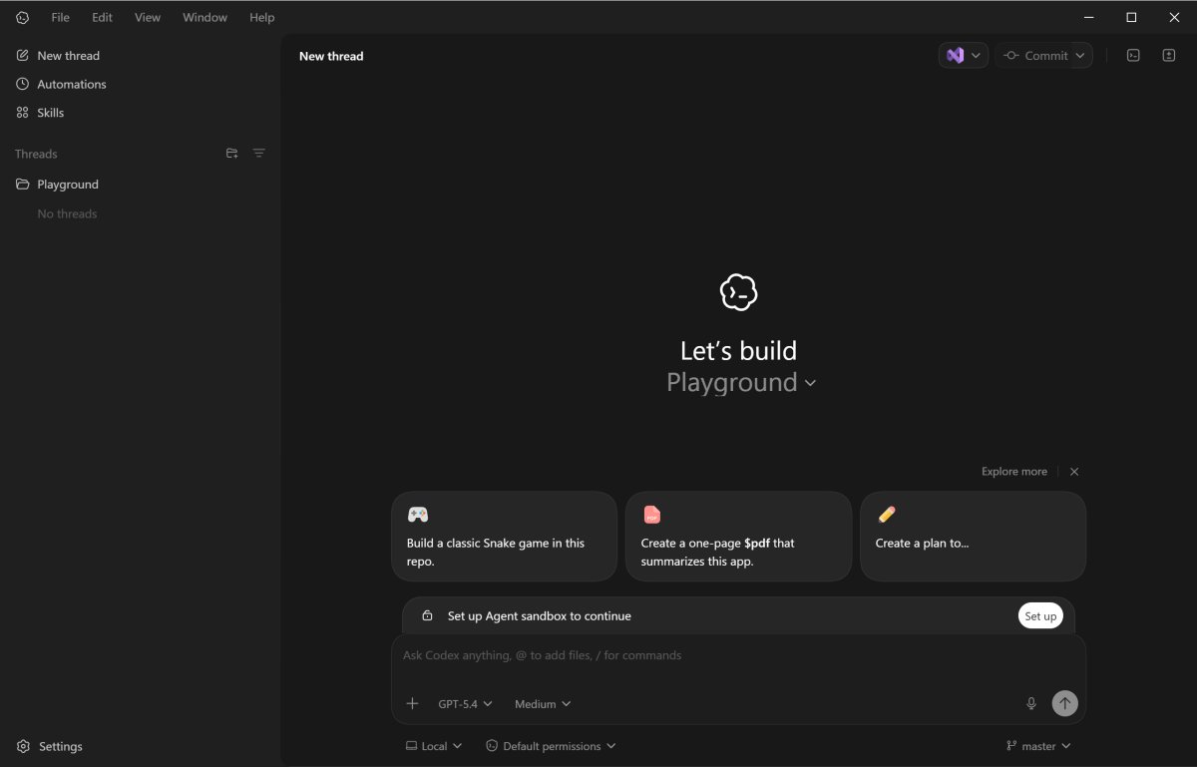Screen dimensions: 1197x767
Task: Click the Codex logo icon in title bar
Action: click(23, 17)
